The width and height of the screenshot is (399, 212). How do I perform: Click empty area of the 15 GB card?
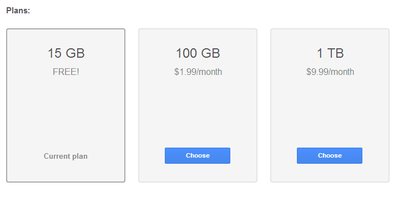(65, 112)
